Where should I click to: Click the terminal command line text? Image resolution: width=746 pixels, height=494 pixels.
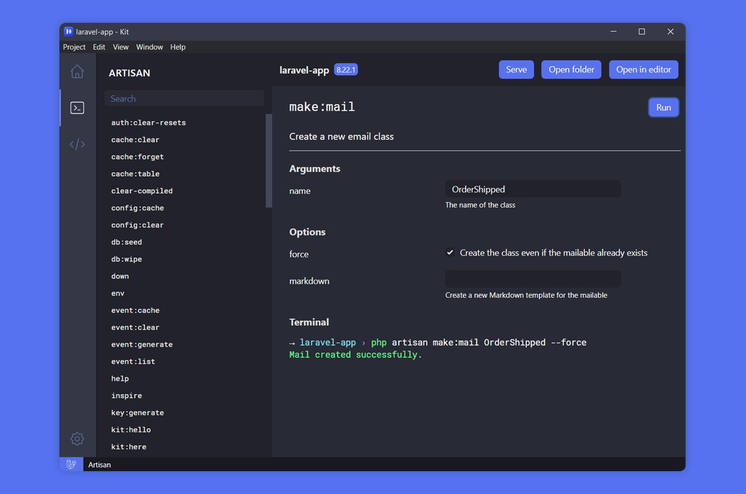(438, 343)
